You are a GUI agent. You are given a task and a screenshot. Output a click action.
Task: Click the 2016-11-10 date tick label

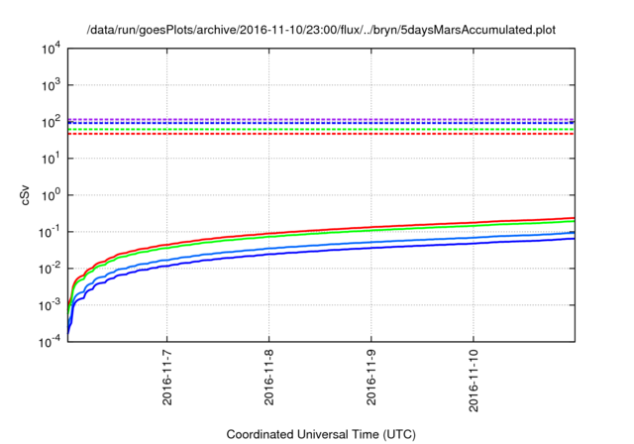[474, 381]
